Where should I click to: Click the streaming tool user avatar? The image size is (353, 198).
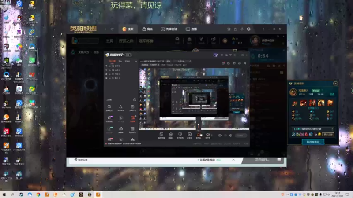pos(215,55)
